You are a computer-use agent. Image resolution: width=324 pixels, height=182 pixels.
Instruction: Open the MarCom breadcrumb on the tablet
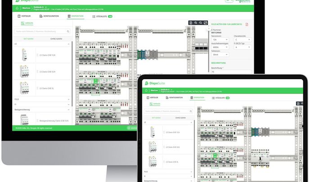(154, 91)
